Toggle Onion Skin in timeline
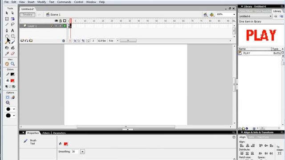 click(75, 41)
